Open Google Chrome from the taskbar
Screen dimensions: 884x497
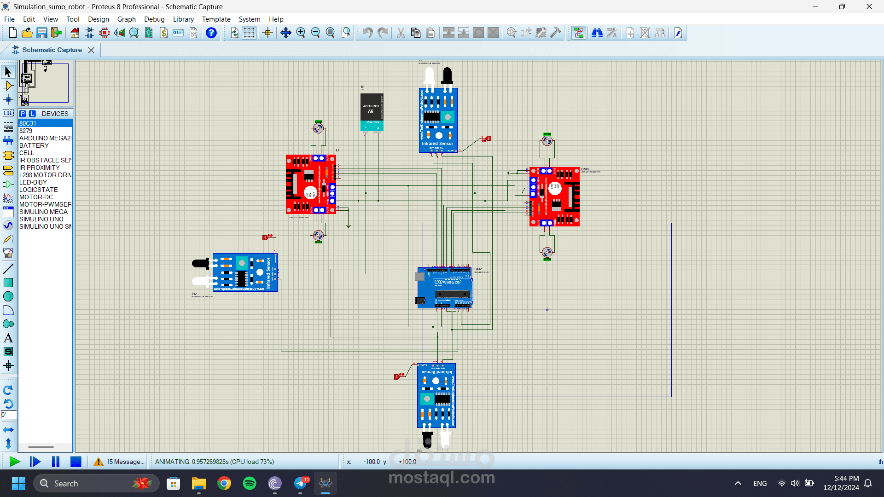coord(224,483)
